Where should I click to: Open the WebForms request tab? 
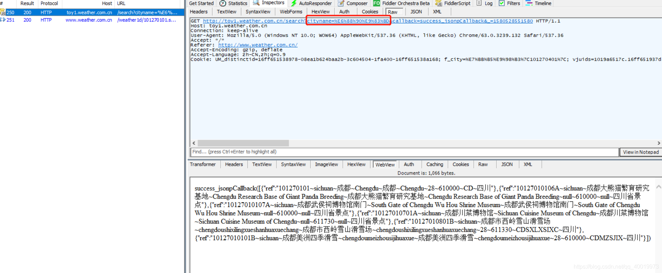coord(291,12)
